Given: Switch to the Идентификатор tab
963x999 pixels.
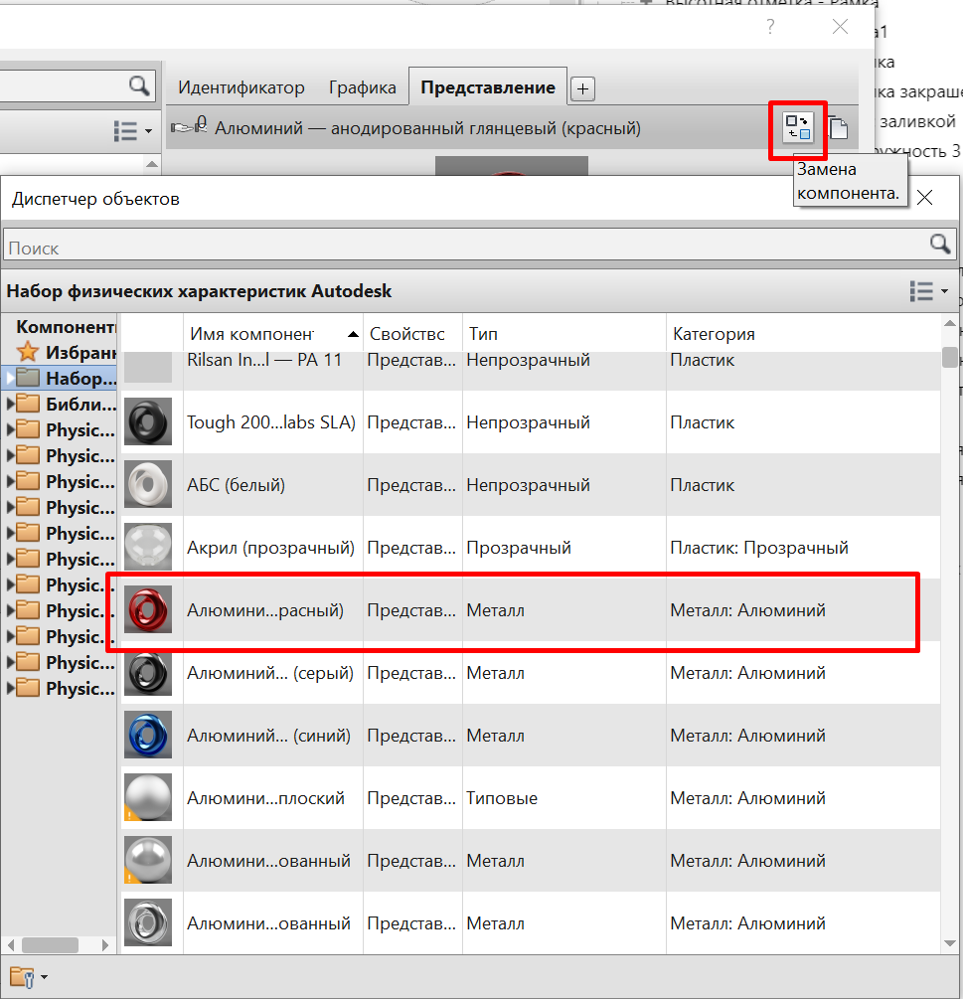Looking at the screenshot, I should coord(241,87).
